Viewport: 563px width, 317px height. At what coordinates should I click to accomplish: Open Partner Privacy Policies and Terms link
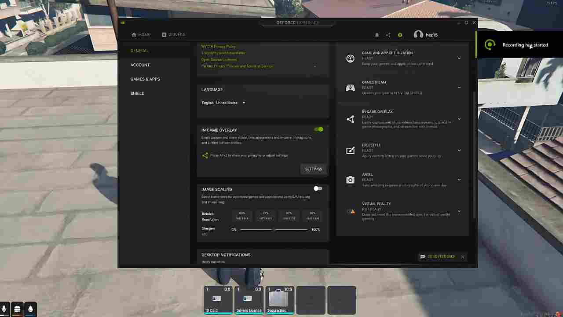click(x=238, y=66)
